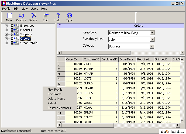Click the Employees sync profile icon
Screen dimensions: 186x134
[15, 26]
